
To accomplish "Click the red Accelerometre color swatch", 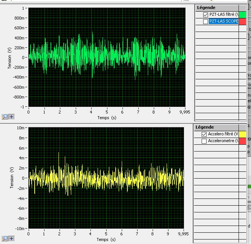I will (242, 141).
